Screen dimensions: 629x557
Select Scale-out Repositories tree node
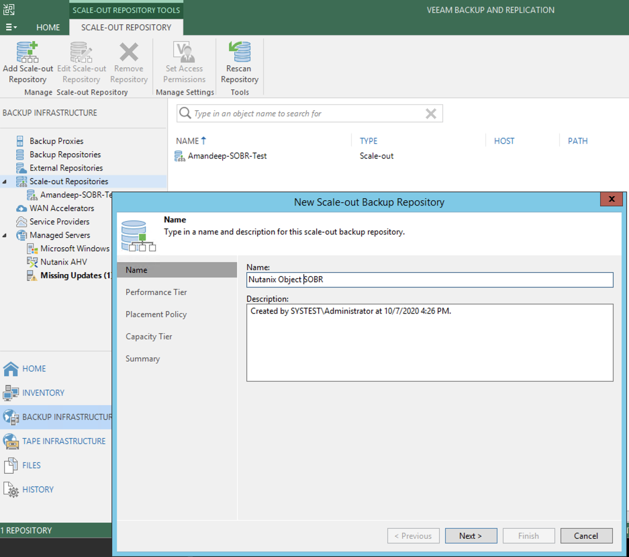click(68, 181)
